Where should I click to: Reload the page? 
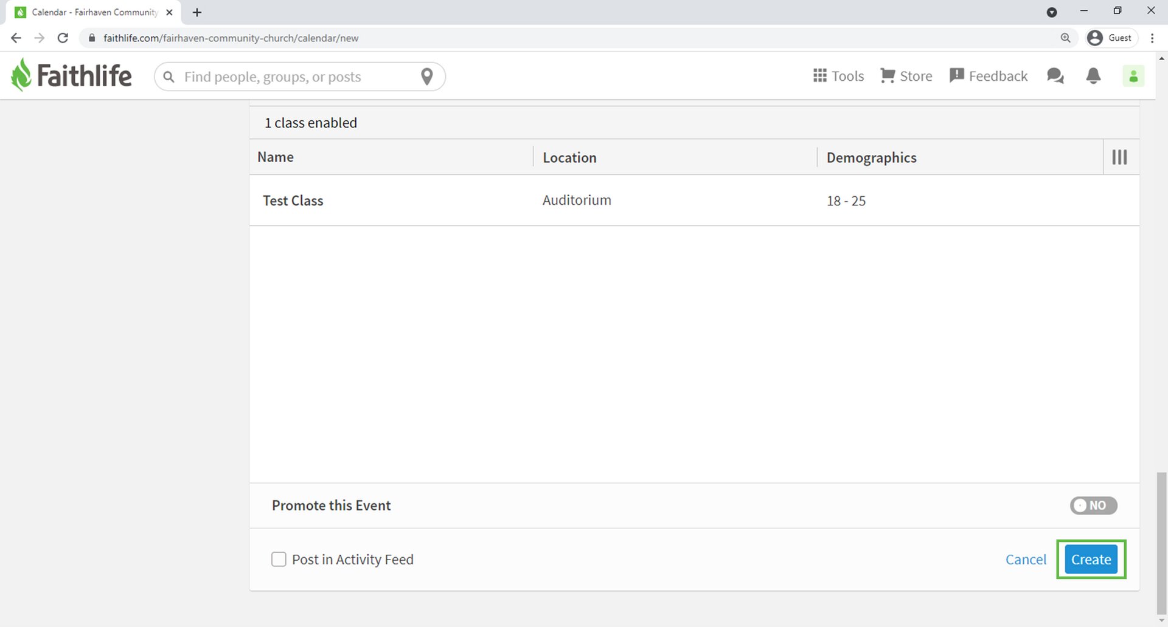coord(63,38)
